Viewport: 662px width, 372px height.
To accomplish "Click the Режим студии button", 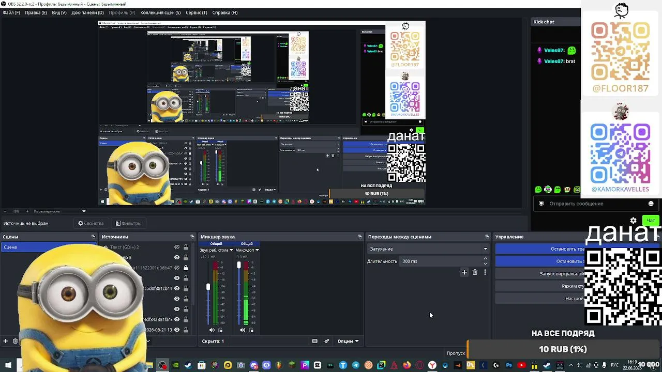I will point(540,286).
